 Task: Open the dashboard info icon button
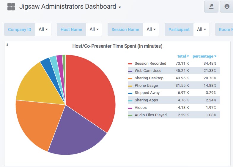(x=227, y=7)
